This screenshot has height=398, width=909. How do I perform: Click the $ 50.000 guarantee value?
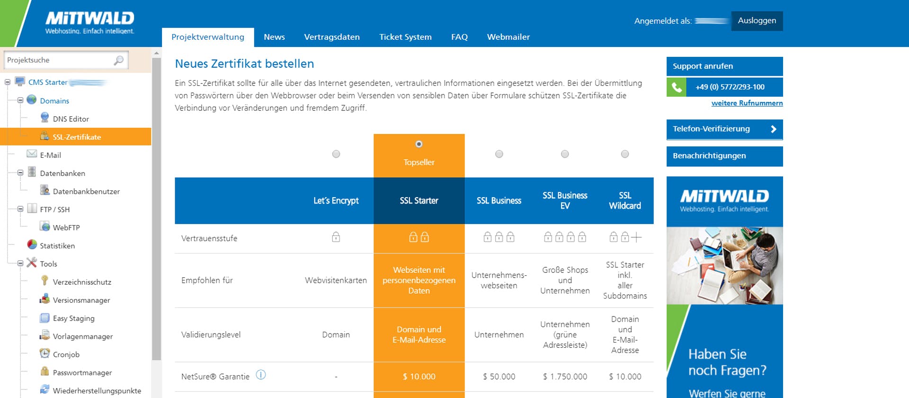coord(499,377)
